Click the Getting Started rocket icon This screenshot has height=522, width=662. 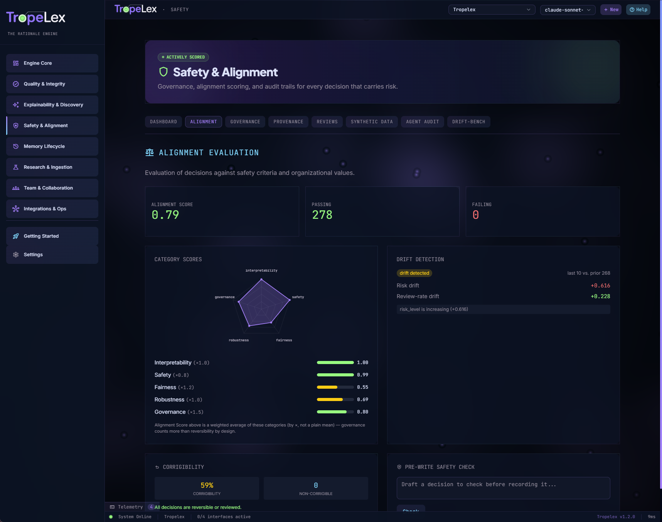click(16, 236)
